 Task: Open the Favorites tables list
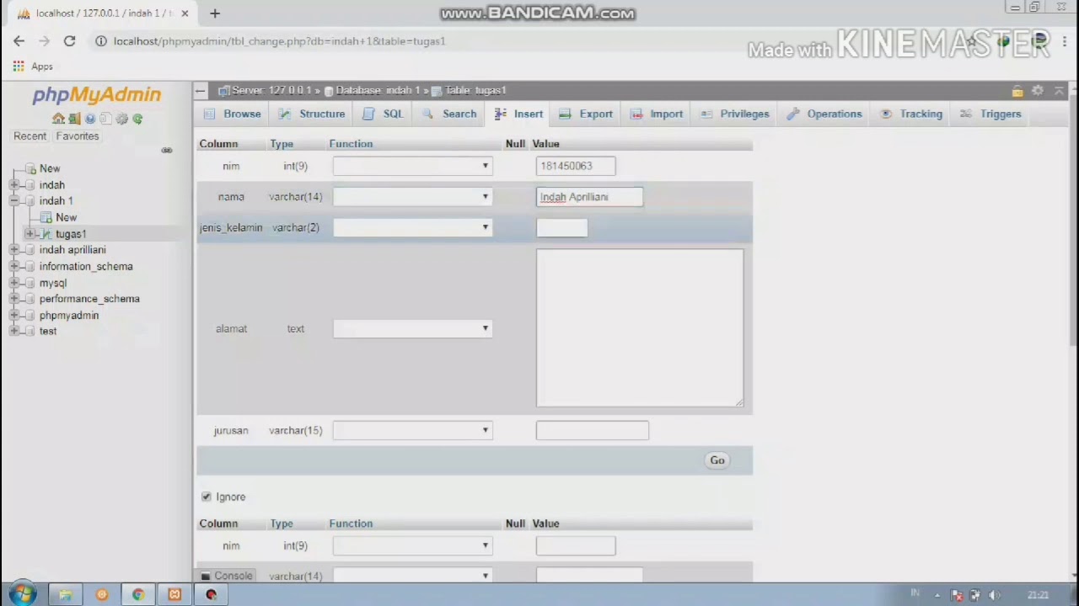[78, 136]
